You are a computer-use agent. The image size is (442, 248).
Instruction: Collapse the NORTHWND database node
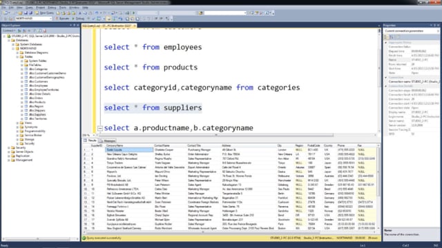click(x=13, y=48)
